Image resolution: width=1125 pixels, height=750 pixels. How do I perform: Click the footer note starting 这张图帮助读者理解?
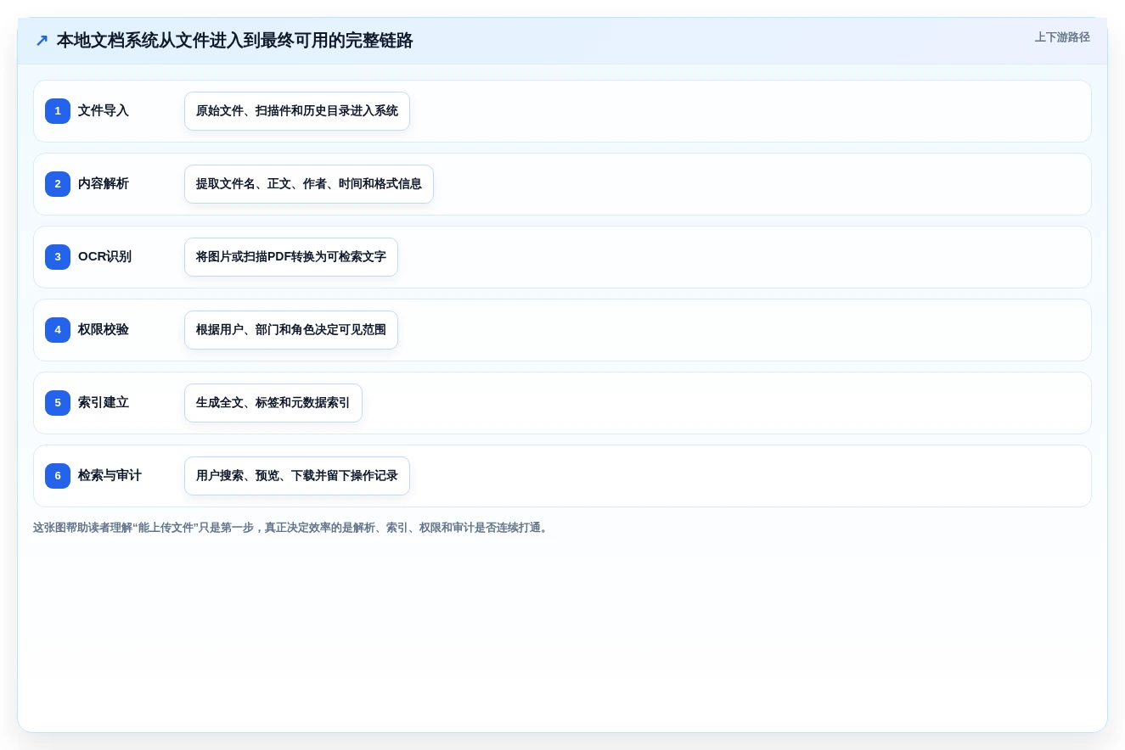pyautogui.click(x=292, y=528)
